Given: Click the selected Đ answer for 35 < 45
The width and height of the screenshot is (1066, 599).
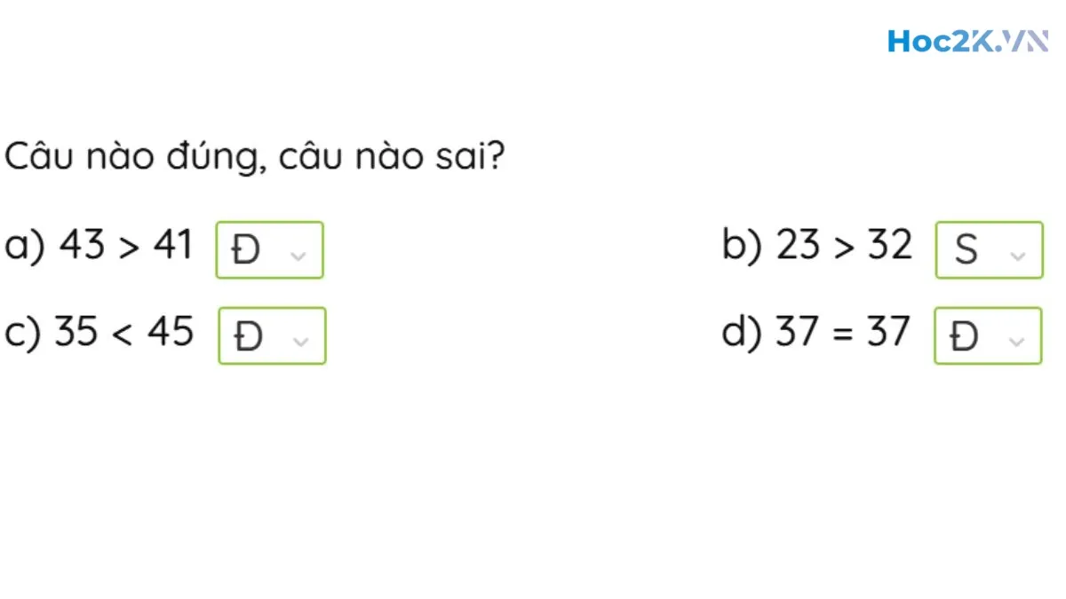Looking at the screenshot, I should 248,337.
